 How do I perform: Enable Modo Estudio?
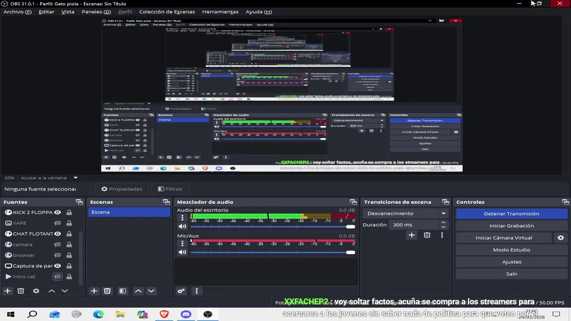coord(512,250)
